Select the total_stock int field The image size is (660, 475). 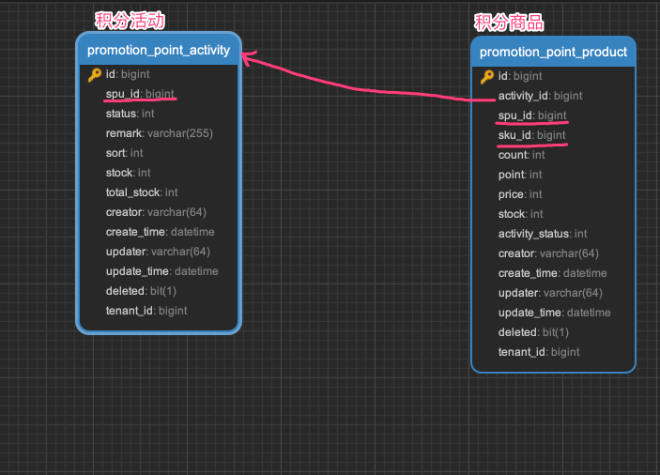142,192
